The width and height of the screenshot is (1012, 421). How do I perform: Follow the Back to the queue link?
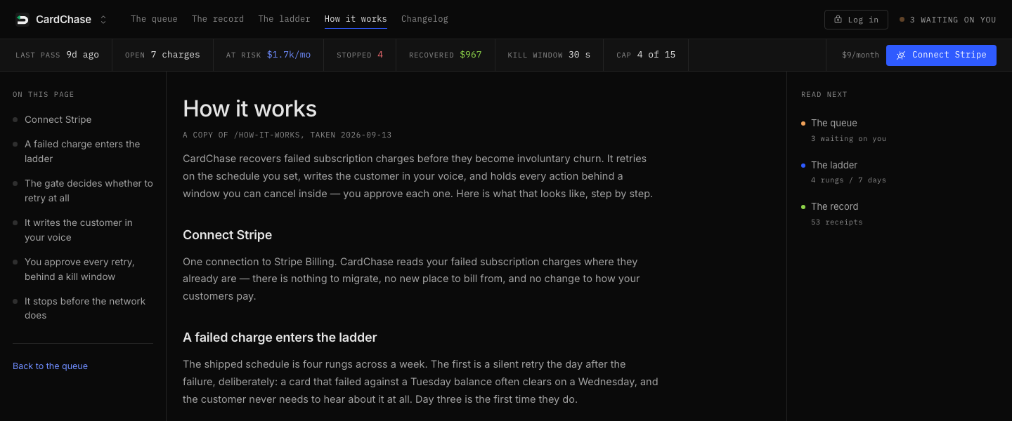tap(50, 366)
